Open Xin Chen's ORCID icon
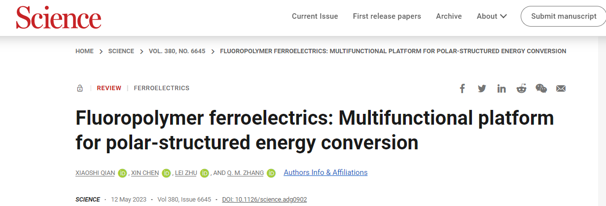Image resolution: width=606 pixels, height=206 pixels. pyautogui.click(x=166, y=173)
